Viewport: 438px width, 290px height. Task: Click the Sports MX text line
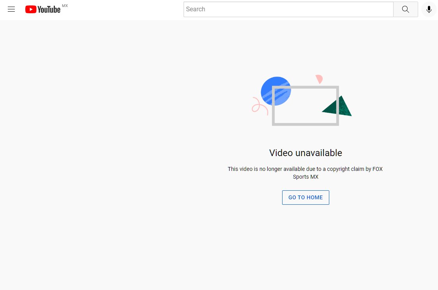pos(306,177)
